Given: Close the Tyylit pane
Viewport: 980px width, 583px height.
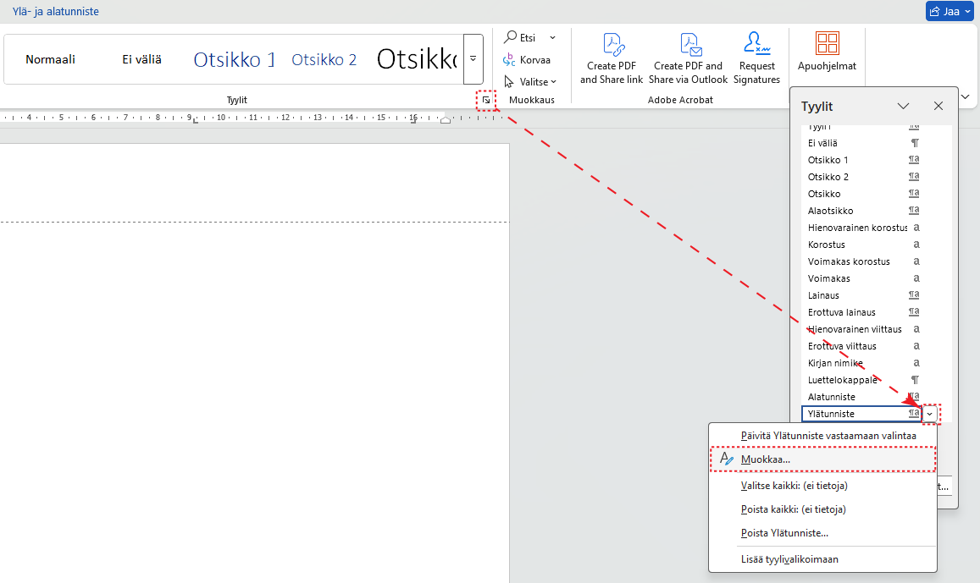Looking at the screenshot, I should point(938,106).
